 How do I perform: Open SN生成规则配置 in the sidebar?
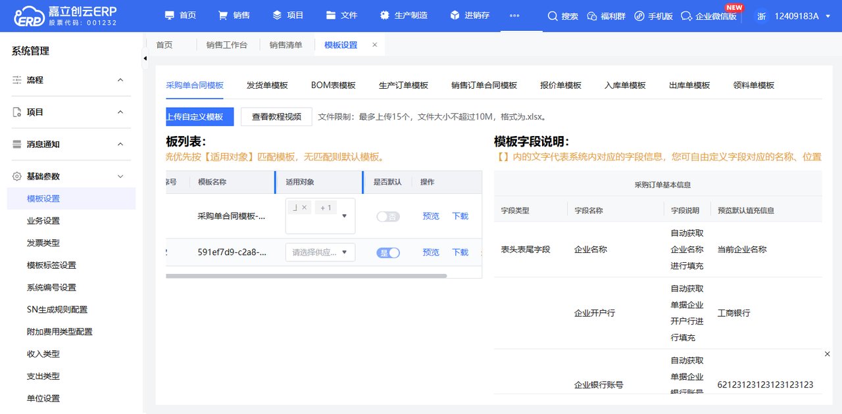(57, 310)
